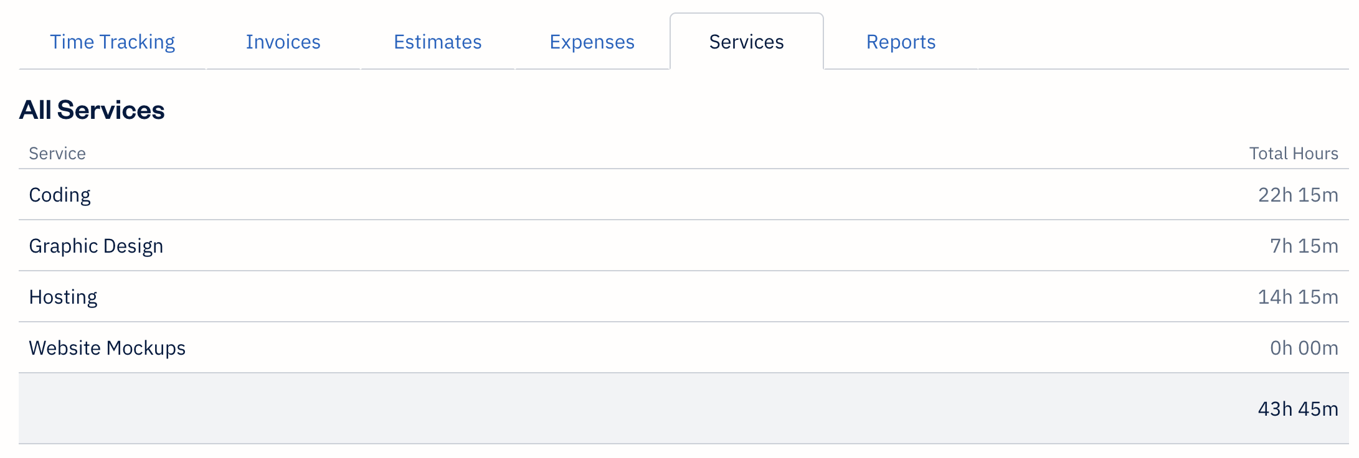The height and width of the screenshot is (458, 1359).
Task: Click Website Mockups' 0h 00m entry
Action: click(1299, 348)
